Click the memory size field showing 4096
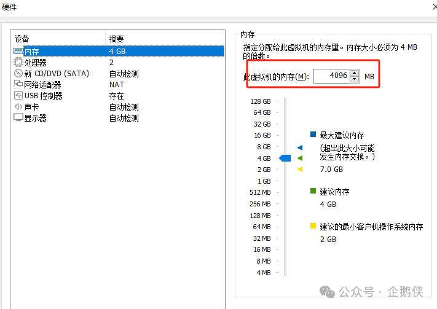This screenshot has width=437, height=309. [331, 76]
